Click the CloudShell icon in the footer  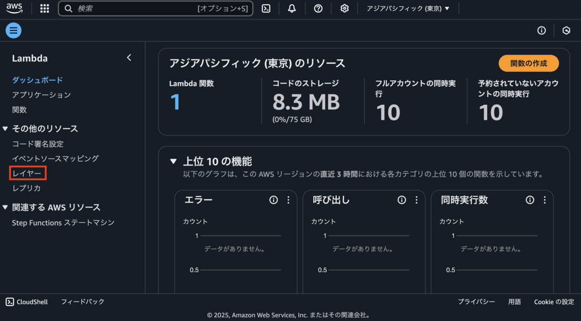pyautogui.click(x=10, y=302)
